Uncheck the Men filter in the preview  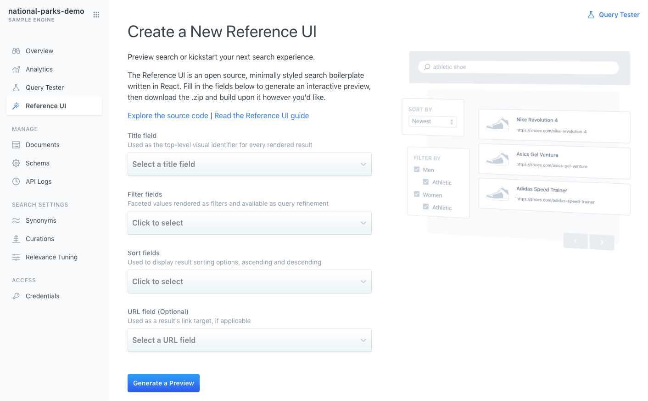(x=417, y=169)
